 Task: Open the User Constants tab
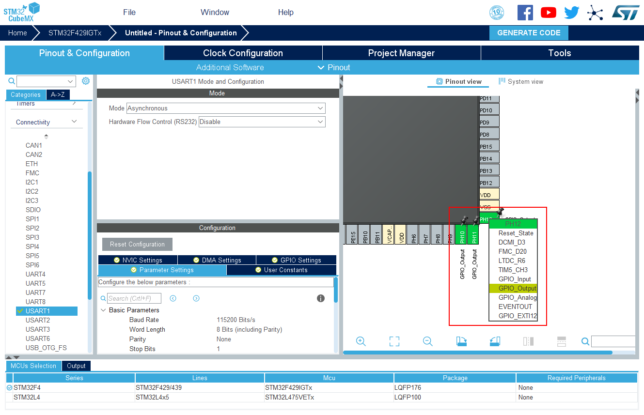281,270
